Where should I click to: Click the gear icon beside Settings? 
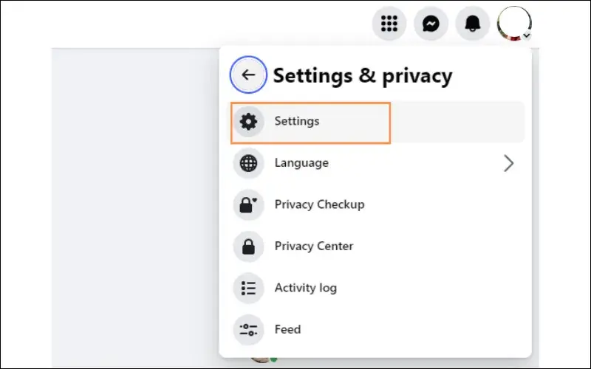click(248, 122)
